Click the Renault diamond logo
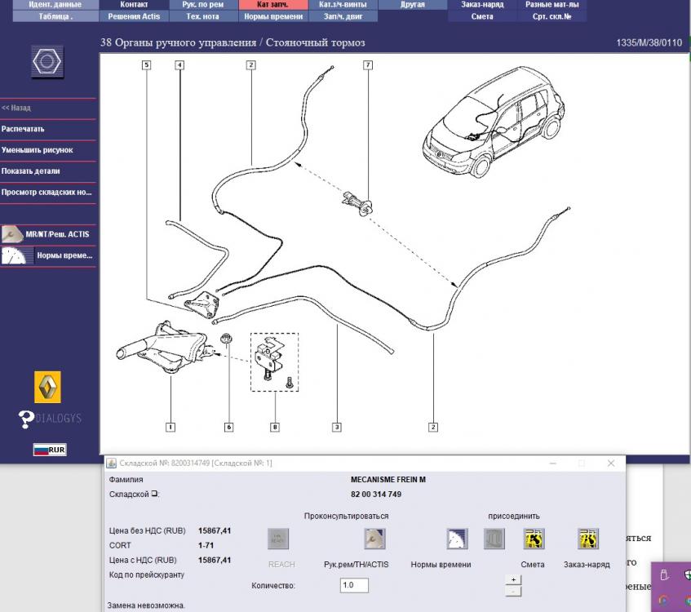This screenshot has width=691, height=612. tap(47, 387)
